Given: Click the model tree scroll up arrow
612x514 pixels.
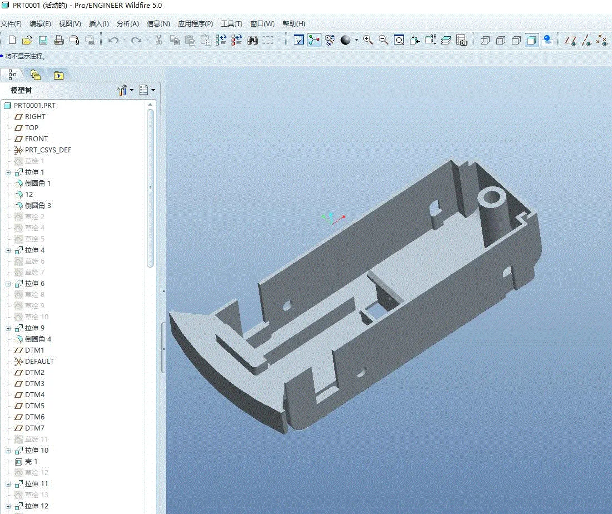Looking at the screenshot, I should coord(150,105).
